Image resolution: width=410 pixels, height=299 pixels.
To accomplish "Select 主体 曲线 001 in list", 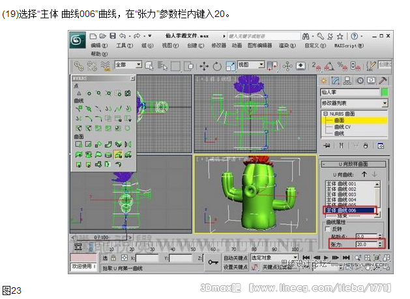I will [341, 183].
